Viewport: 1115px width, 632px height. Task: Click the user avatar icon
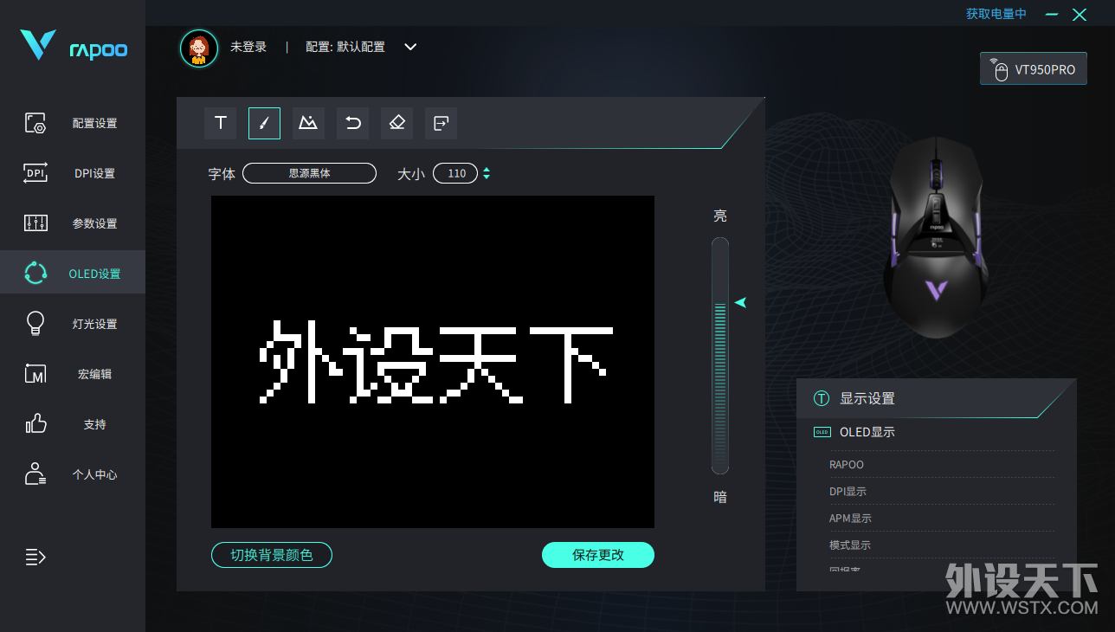(199, 48)
